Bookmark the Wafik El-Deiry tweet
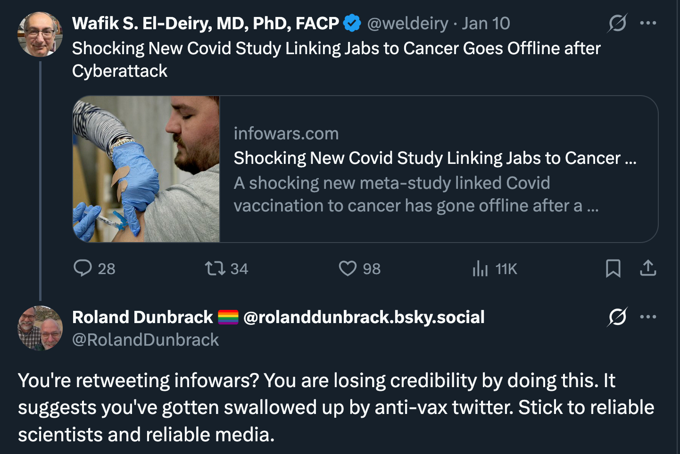Screen dimensions: 680x454 tap(613, 268)
